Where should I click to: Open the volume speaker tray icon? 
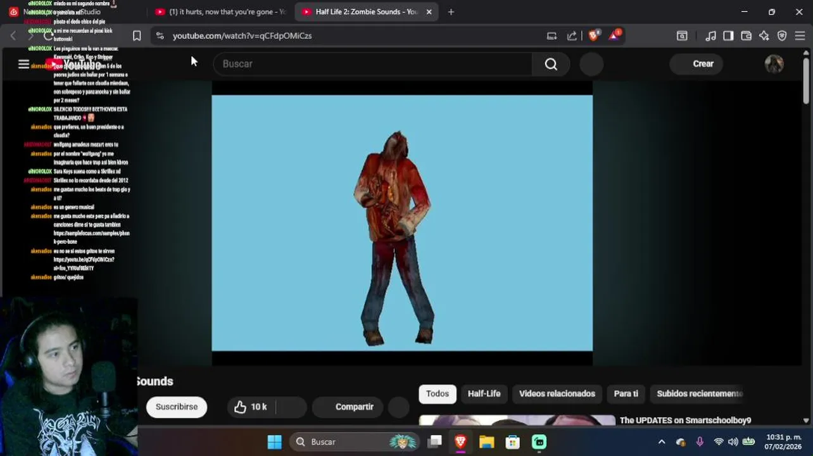coord(733,442)
